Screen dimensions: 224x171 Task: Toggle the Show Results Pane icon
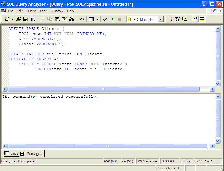pyautogui.click(x=202, y=19)
